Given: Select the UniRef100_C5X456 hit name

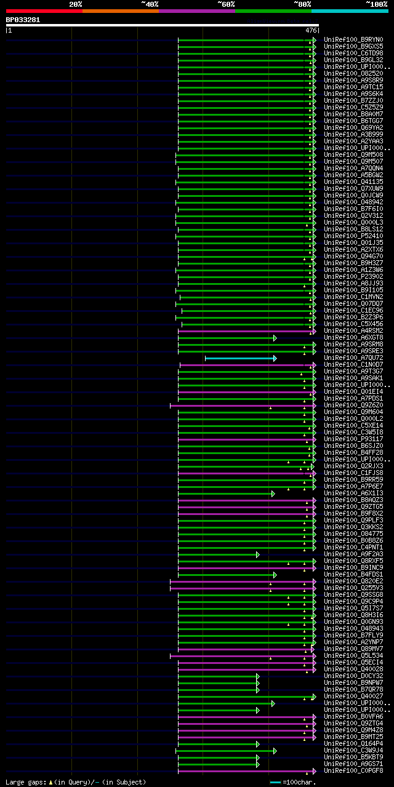Looking at the screenshot, I should (x=353, y=324).
